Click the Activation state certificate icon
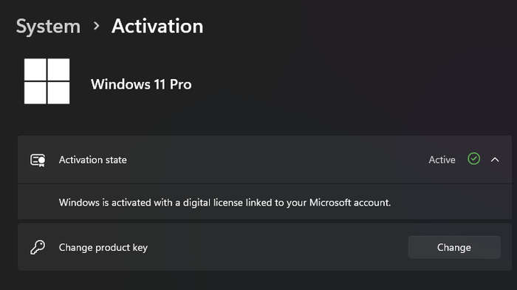The height and width of the screenshot is (290, 517). (x=38, y=161)
